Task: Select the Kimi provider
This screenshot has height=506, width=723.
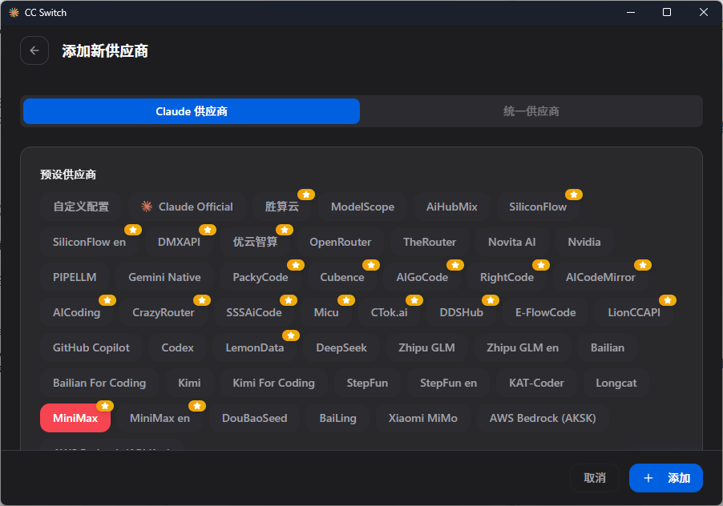Action: [x=189, y=383]
